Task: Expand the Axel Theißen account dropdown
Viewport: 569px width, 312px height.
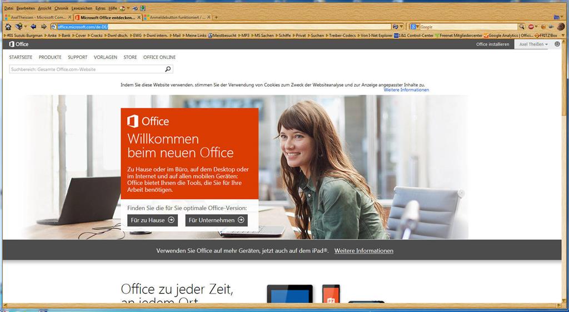Action: coord(533,44)
